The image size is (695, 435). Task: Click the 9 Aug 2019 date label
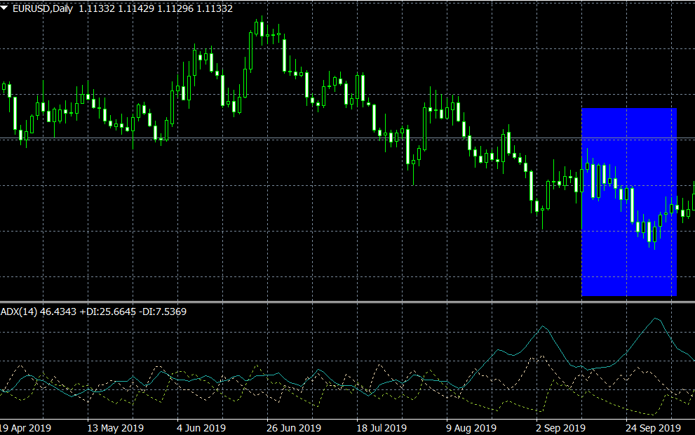tap(470, 427)
